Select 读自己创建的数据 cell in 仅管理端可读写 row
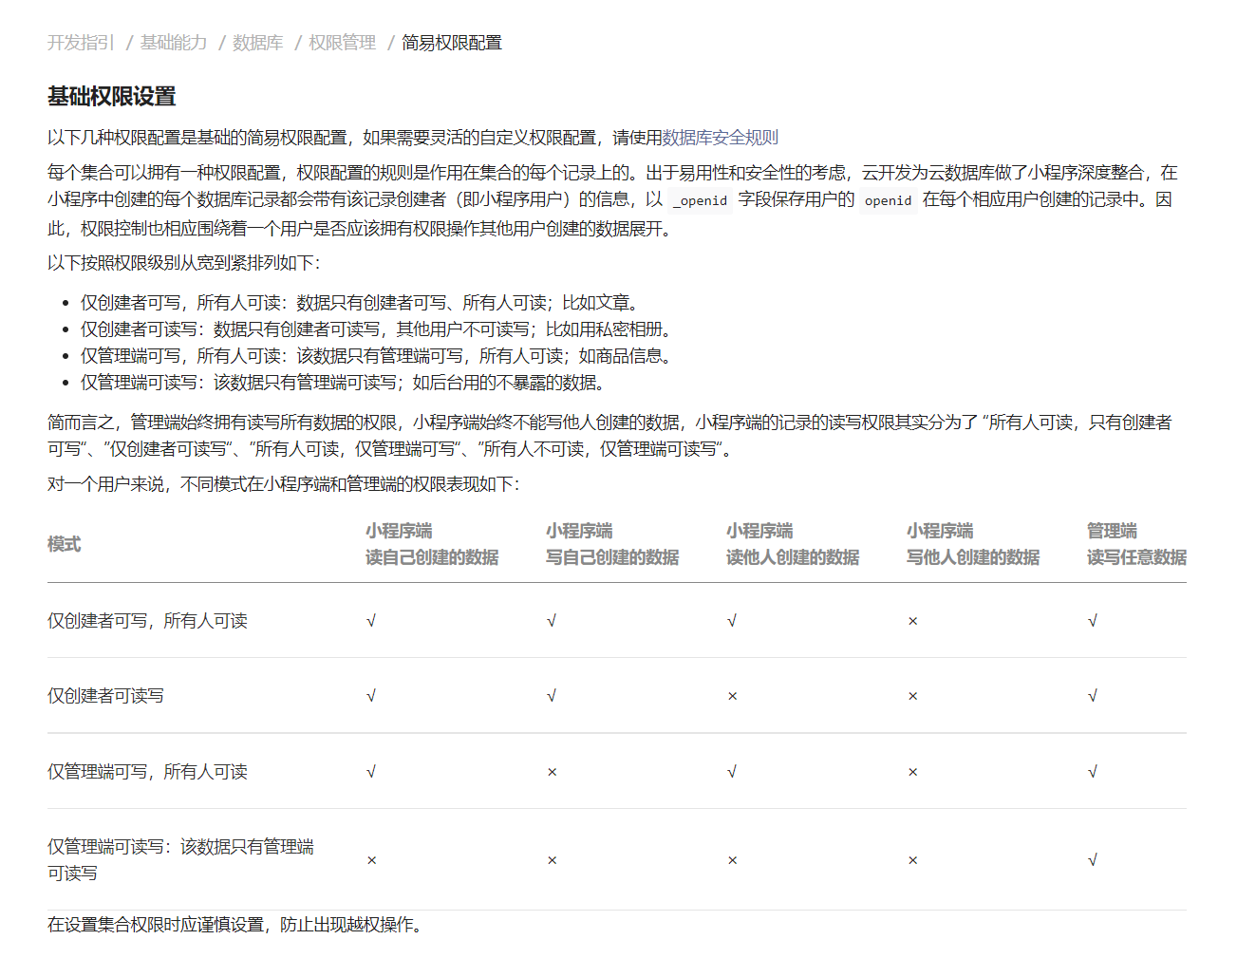Viewport: 1237px width, 977px height. point(371,860)
